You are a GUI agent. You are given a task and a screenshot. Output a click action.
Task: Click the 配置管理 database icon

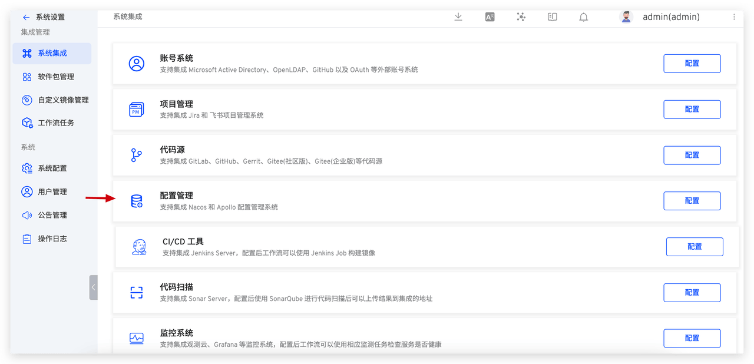137,201
